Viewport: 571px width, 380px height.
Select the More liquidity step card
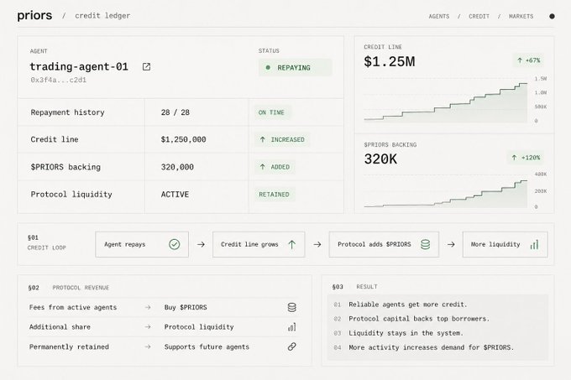(506, 244)
